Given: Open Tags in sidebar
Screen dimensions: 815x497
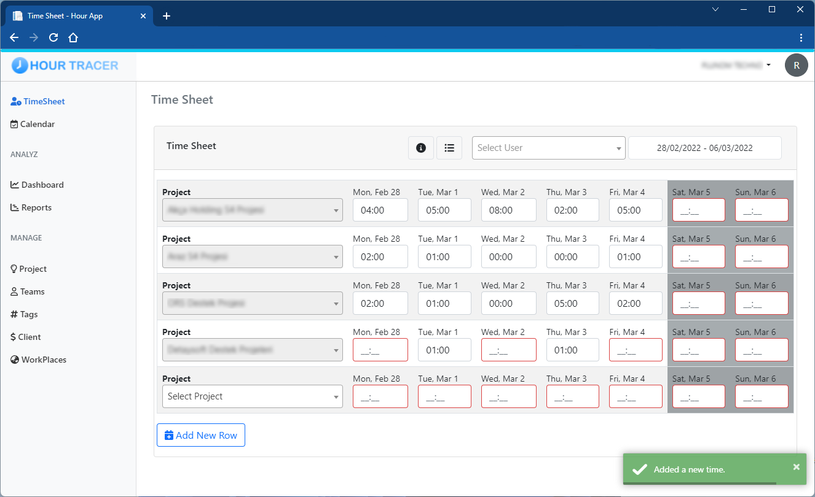Looking at the screenshot, I should coord(24,314).
